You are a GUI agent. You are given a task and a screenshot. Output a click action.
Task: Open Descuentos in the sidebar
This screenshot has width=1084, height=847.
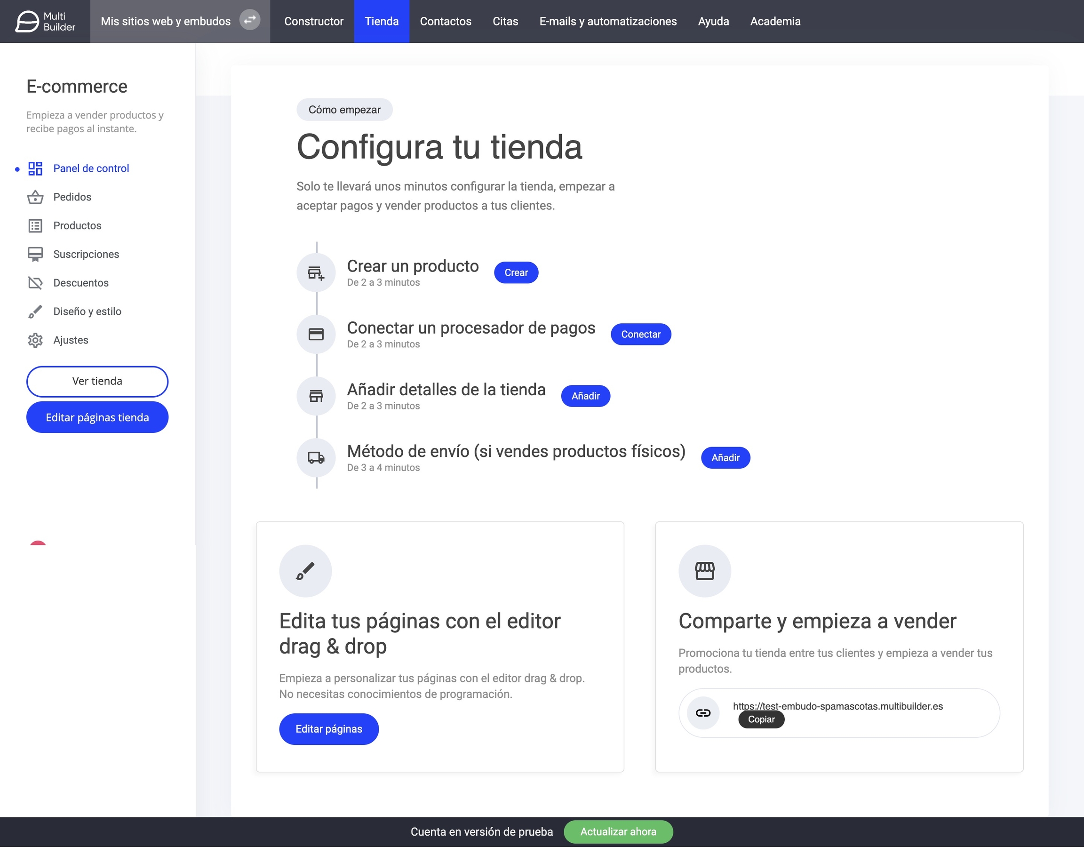[80, 283]
